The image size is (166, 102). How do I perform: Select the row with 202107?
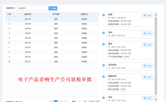point(52,33)
